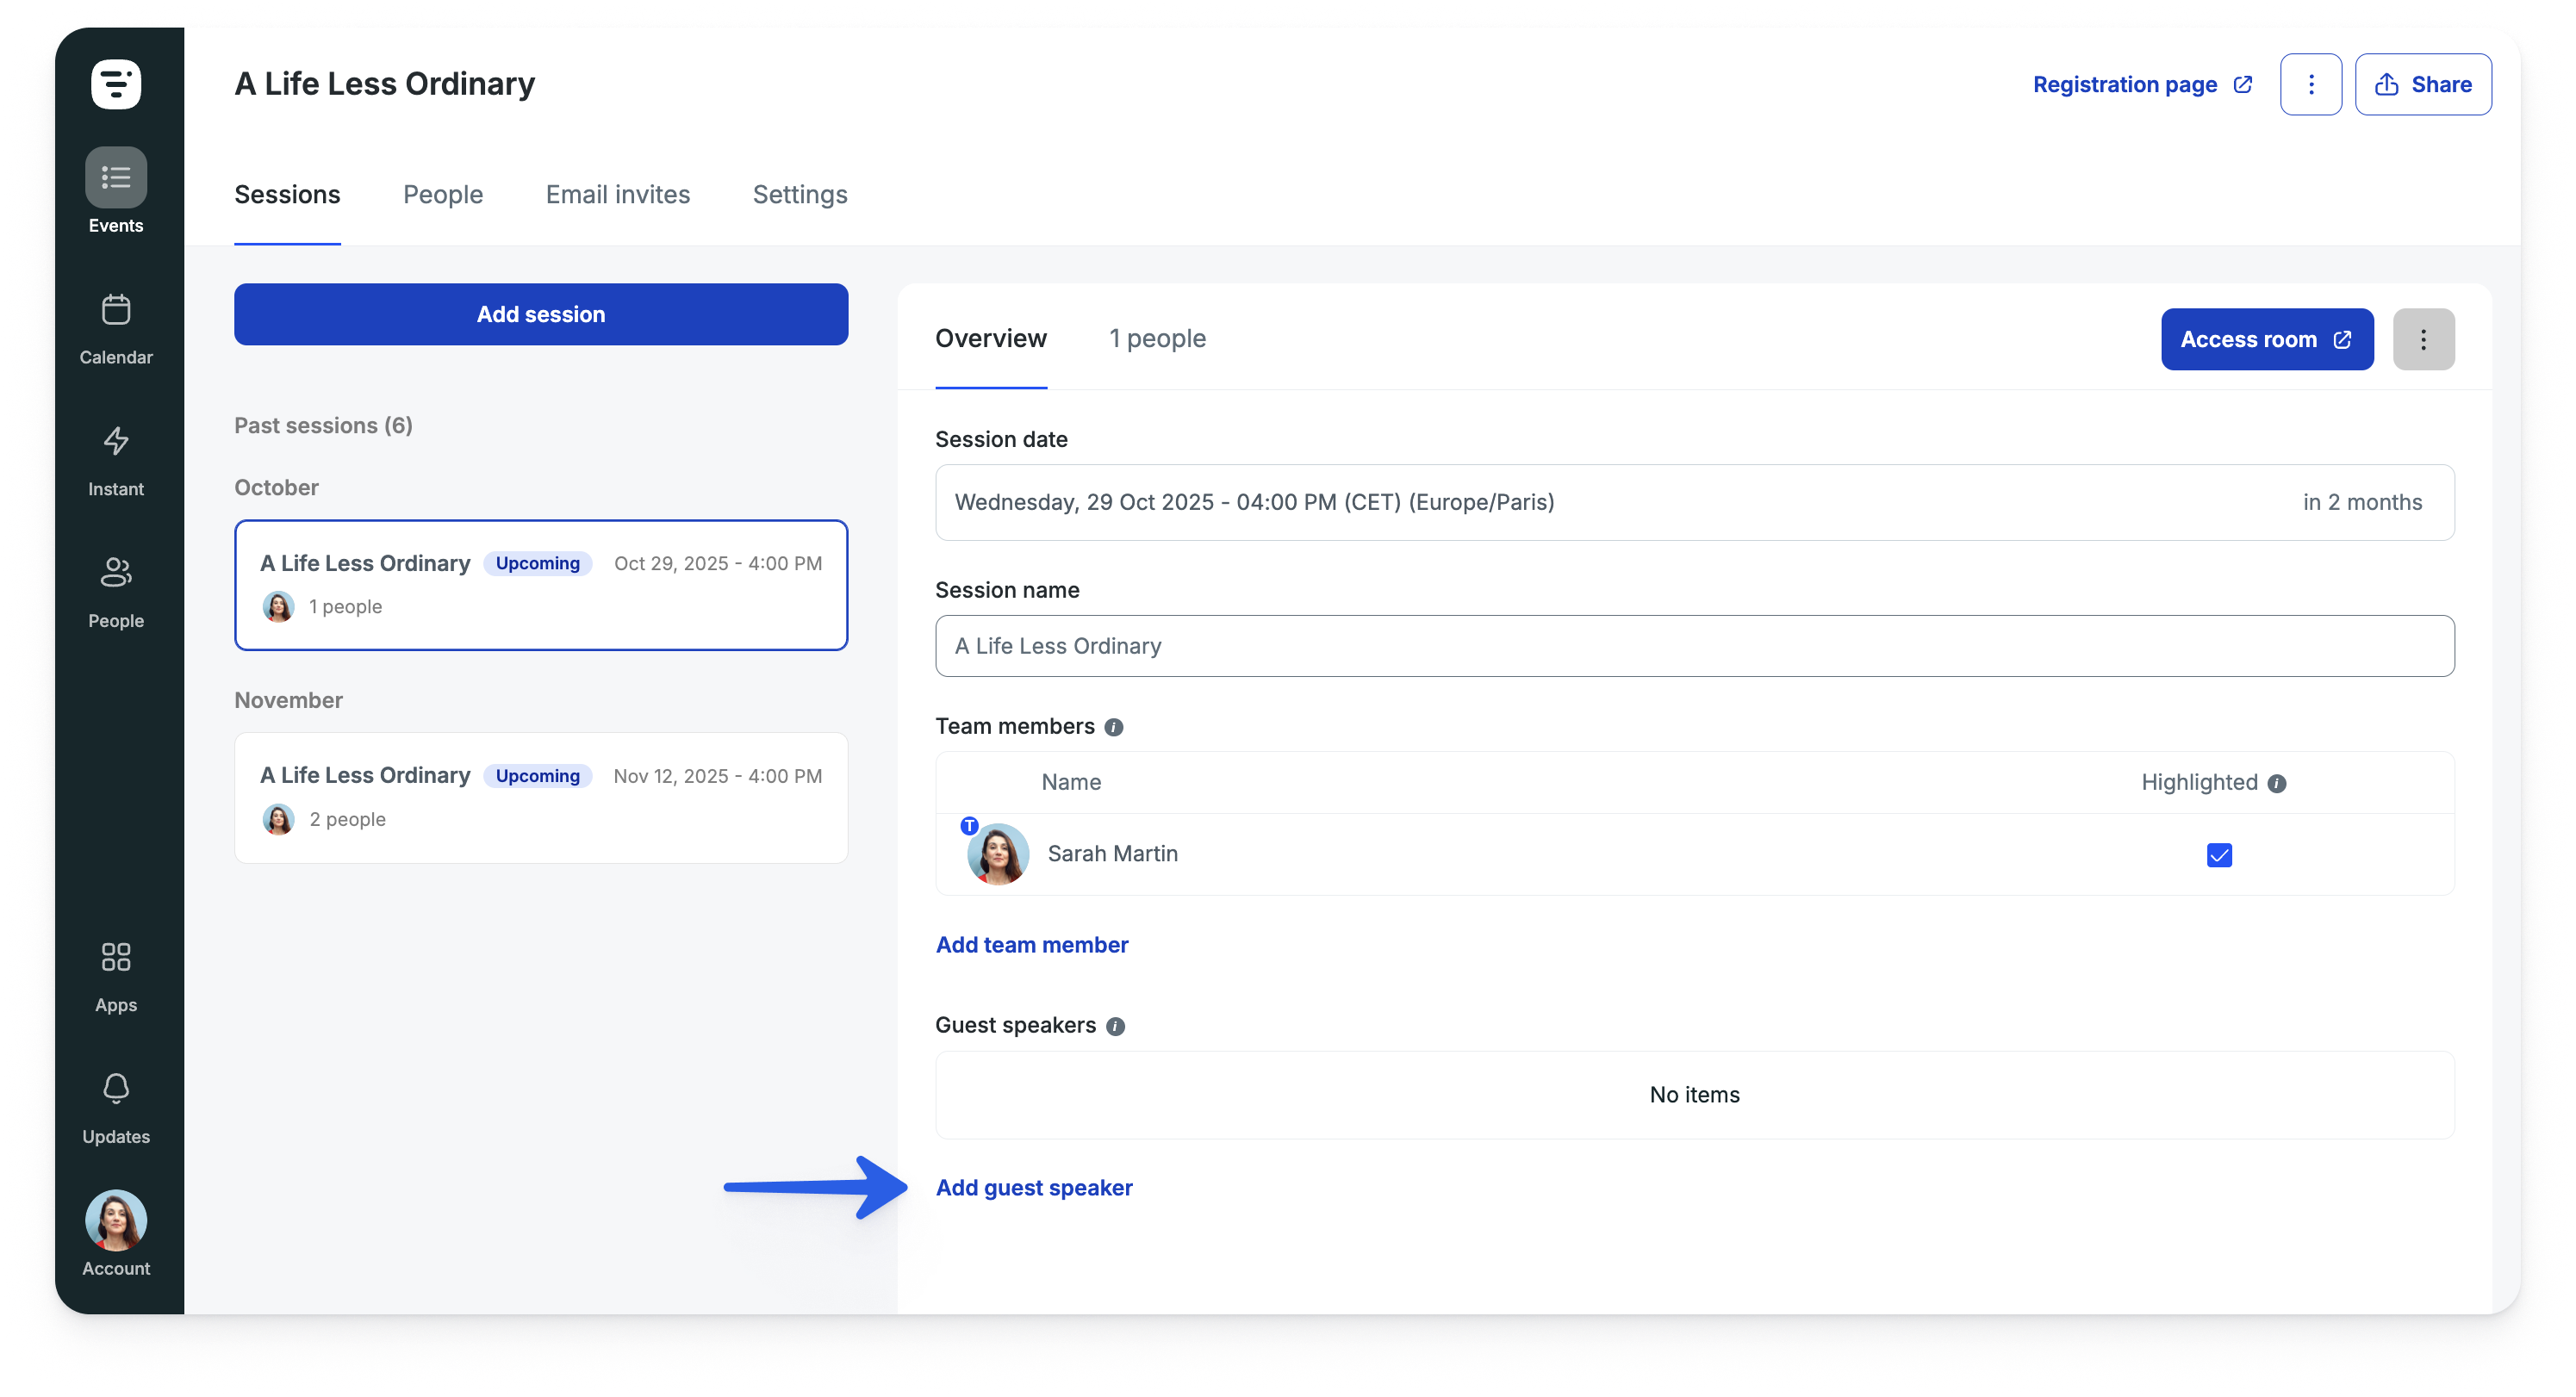
Task: Open the Calendar sidebar icon
Action: point(116,311)
